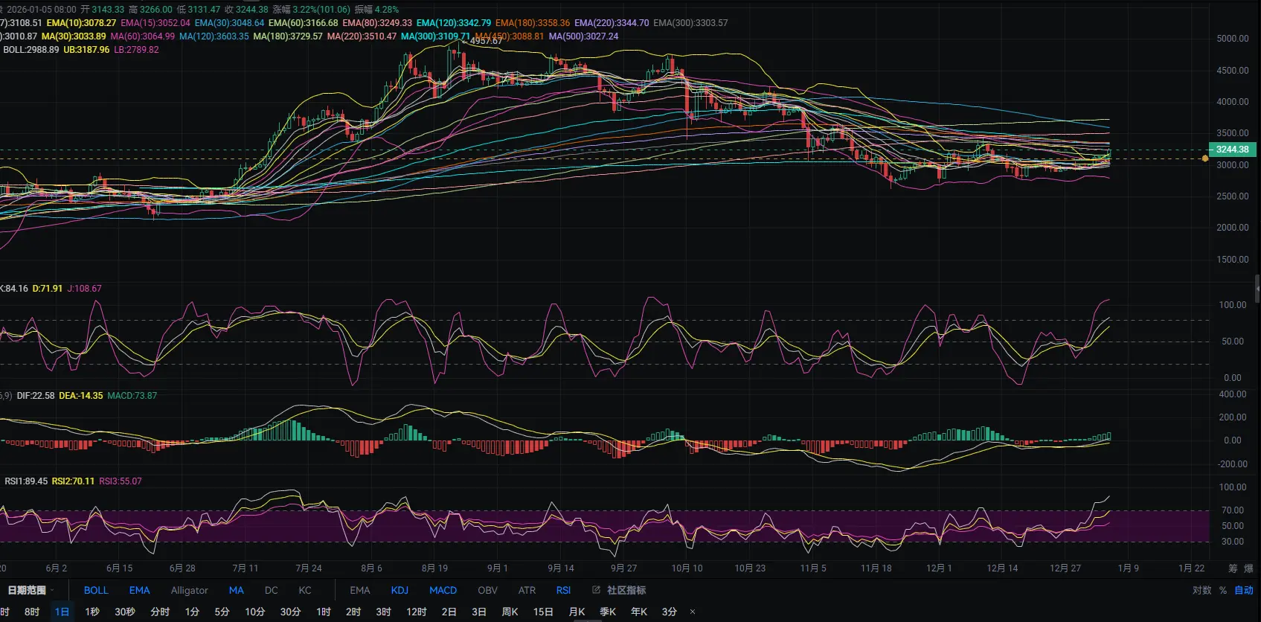
Task: Select the 季K quarterly candlestick timeframe
Action: (608, 612)
